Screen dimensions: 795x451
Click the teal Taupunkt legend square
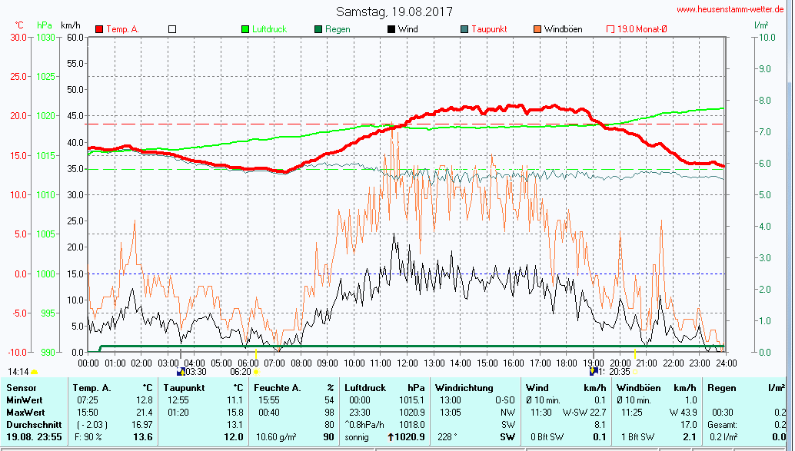[x=464, y=29]
